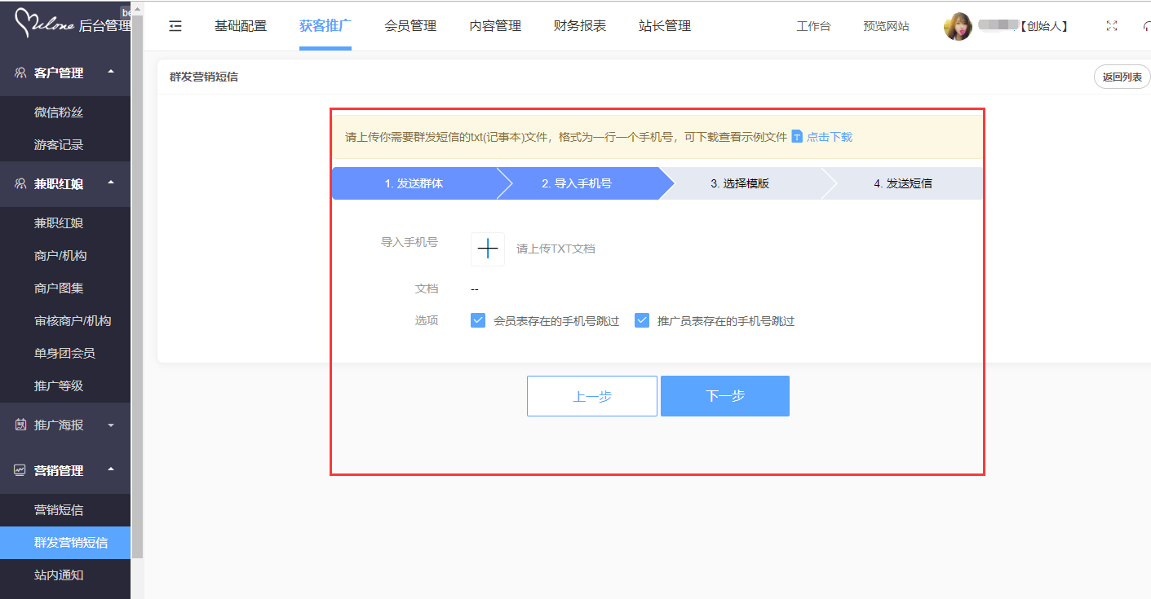Viewport: 1151px width, 599px height.
Task: Toggle 推广员表存在的手机号跳过 checkbox
Action: click(642, 320)
